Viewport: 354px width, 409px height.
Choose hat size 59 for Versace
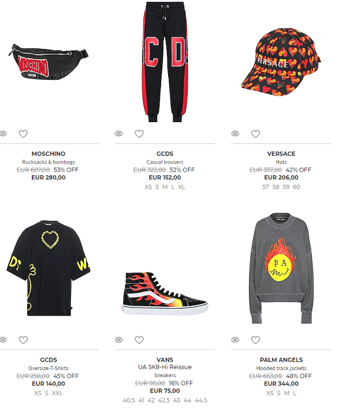click(286, 187)
